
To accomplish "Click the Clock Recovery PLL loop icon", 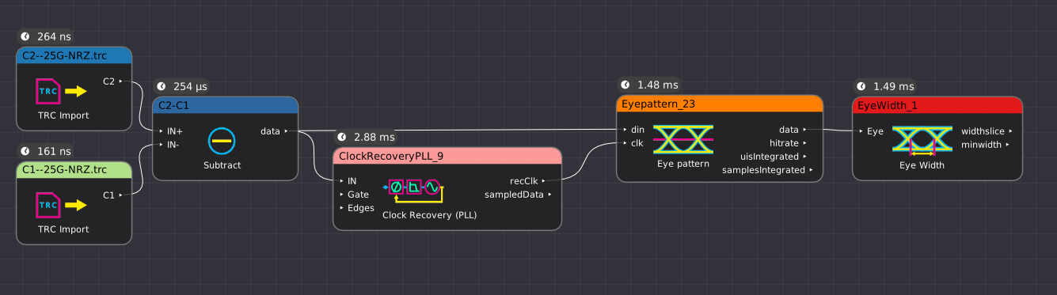I will [413, 190].
